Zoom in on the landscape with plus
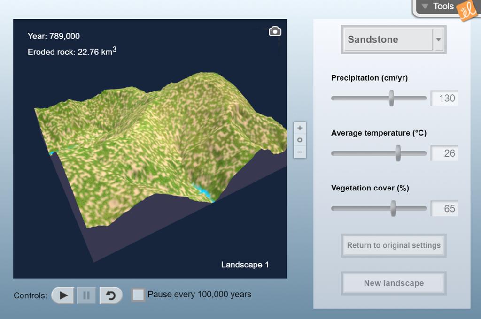481x319 pixels. 300,128
